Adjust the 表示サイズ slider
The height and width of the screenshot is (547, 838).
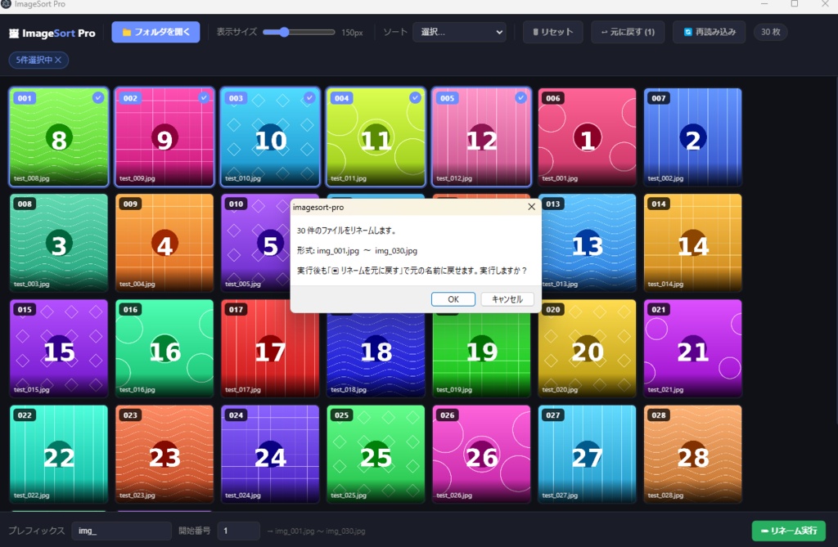(299, 32)
